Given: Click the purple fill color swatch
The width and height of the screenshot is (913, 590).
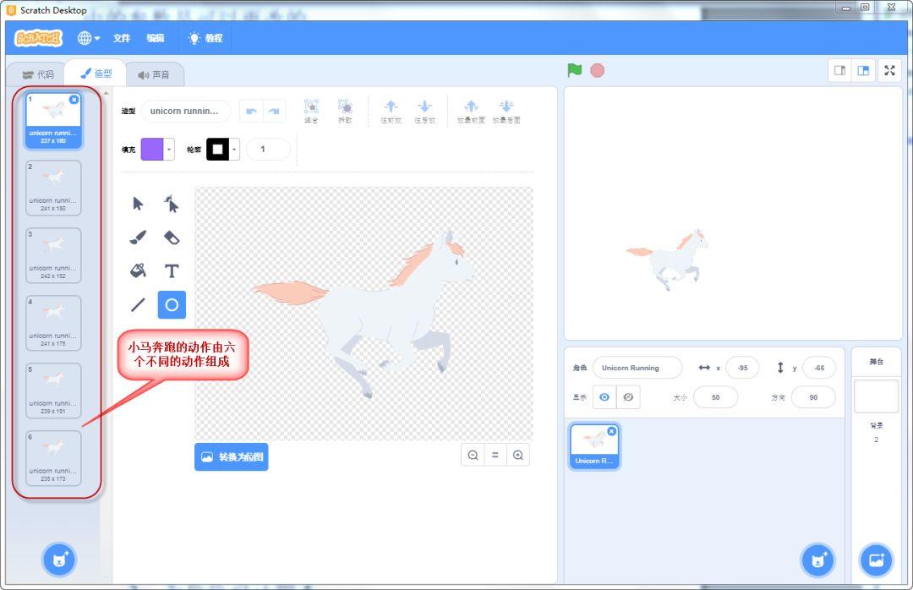Looking at the screenshot, I should [152, 150].
